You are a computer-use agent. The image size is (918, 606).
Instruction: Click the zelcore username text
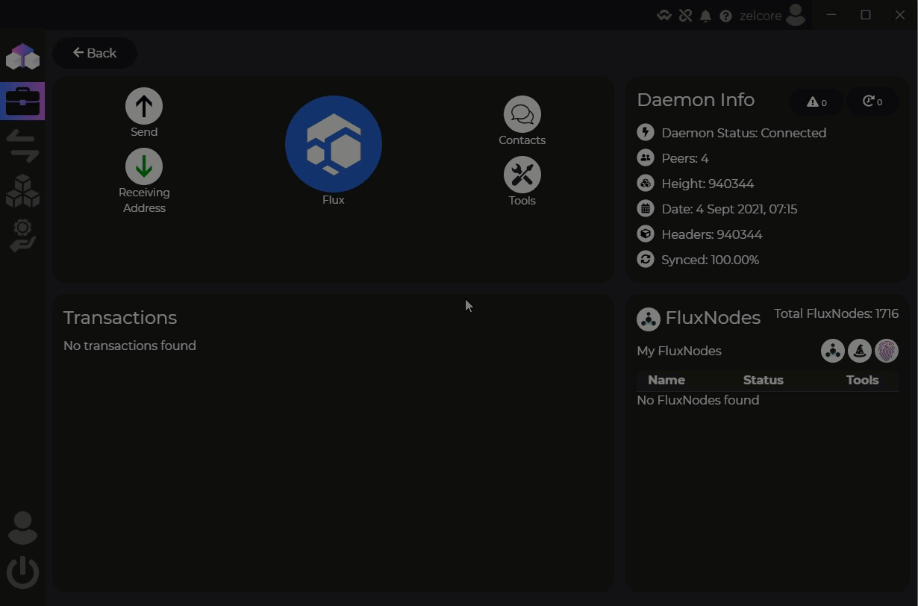pyautogui.click(x=761, y=16)
